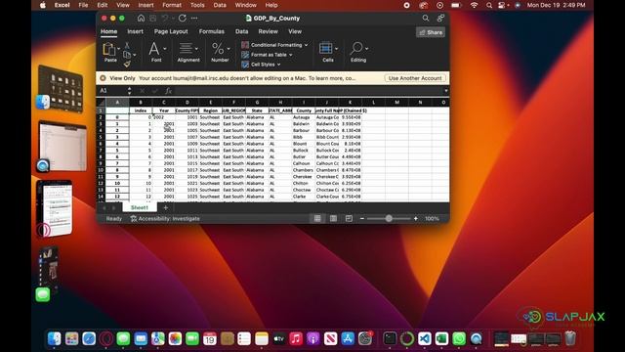625x352 pixels.
Task: Click the Name Box showing A1
Action: 112,91
